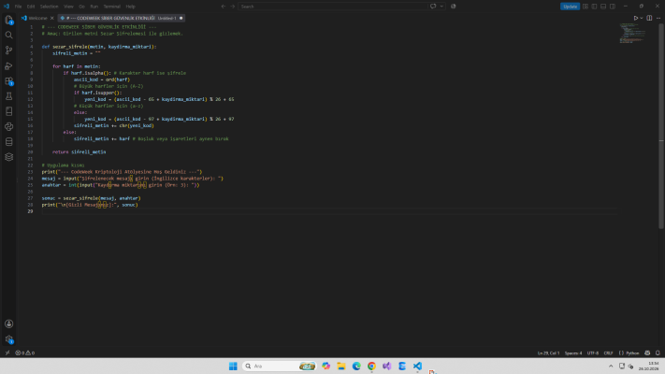Open the errors and warnings count in the status bar
The height and width of the screenshot is (374, 665).
[x=25, y=352]
